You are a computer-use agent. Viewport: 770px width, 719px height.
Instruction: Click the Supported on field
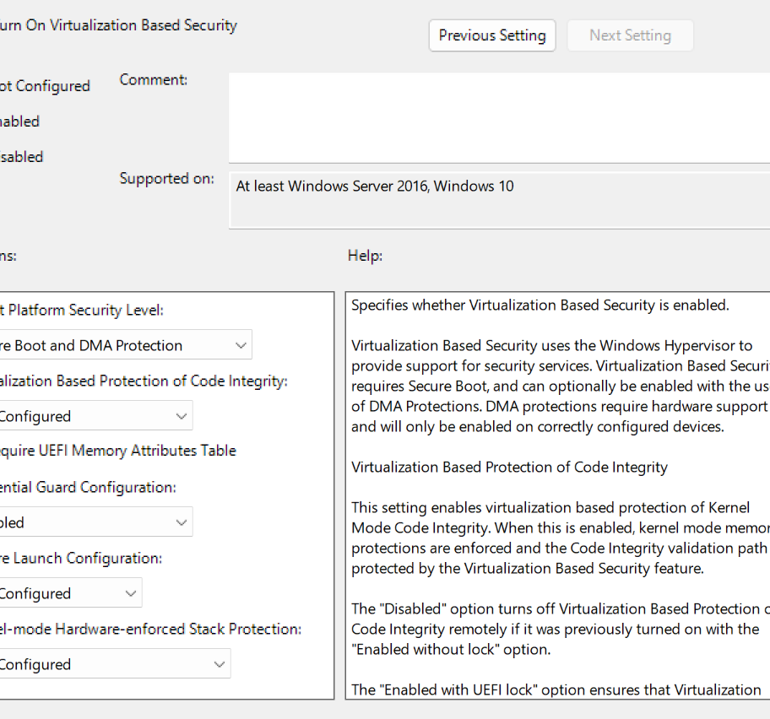[x=498, y=199]
